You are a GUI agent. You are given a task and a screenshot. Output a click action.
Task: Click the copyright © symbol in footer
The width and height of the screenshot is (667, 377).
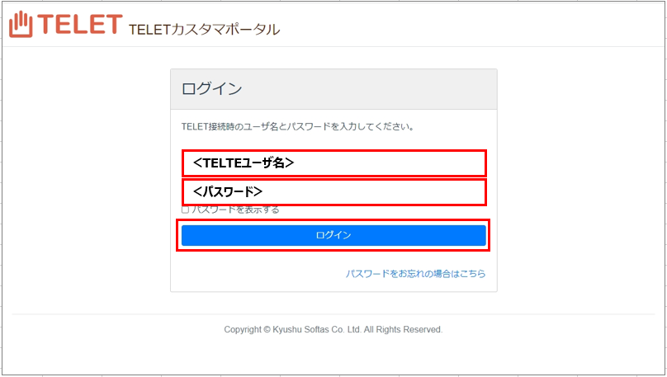tap(267, 329)
